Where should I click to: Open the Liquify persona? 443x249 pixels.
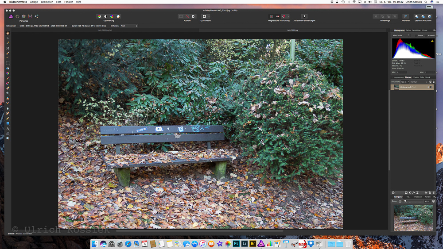(x=17, y=16)
